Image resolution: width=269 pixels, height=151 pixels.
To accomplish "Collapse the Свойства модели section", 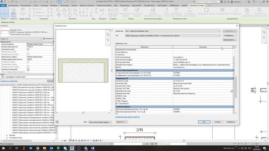I will (233, 107).
